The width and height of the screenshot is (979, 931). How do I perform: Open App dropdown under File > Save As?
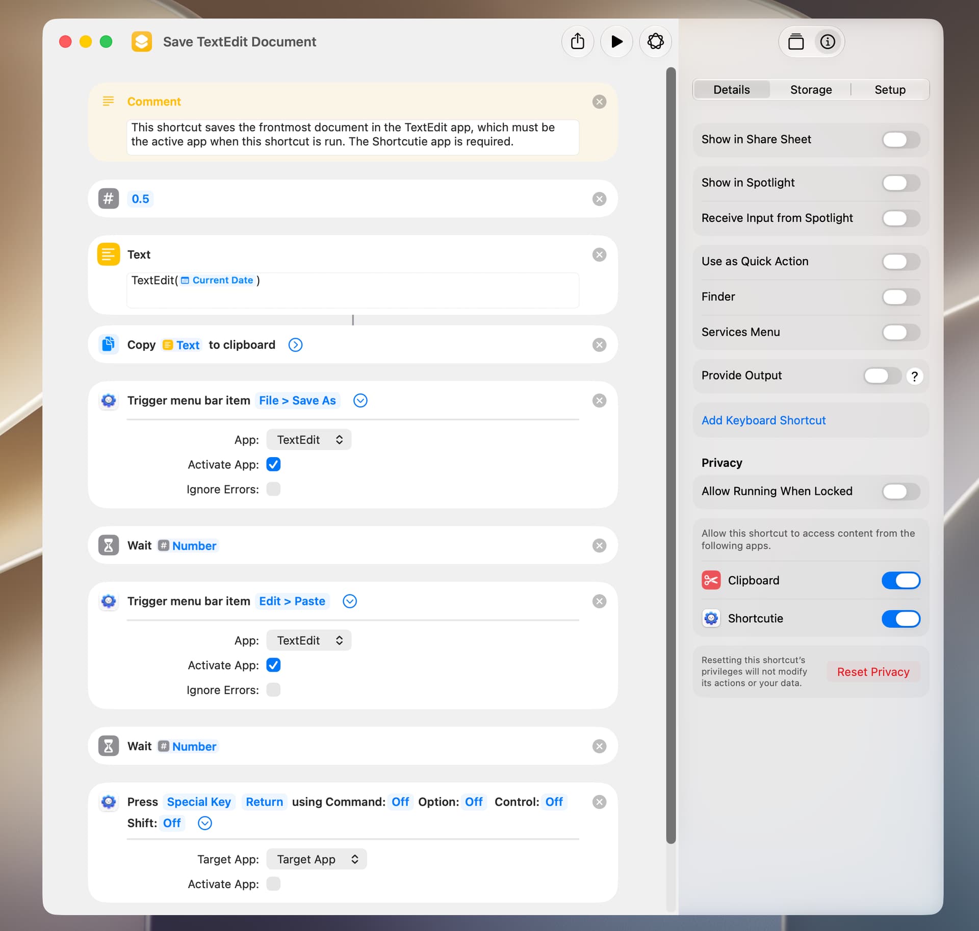(x=309, y=440)
